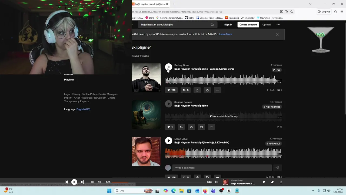Play the unavailable Sagopa Kajmer track
Image resolution: width=346 pixels, height=195 pixels.
coord(168,104)
